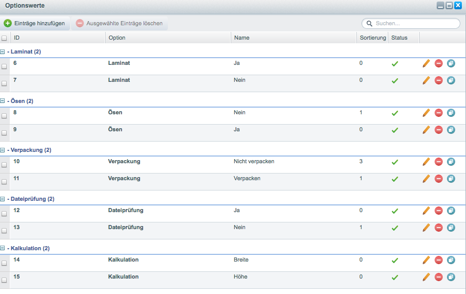The width and height of the screenshot is (466, 294).
Task: Delete the Verpacken entry ID 11
Action: coord(439,179)
